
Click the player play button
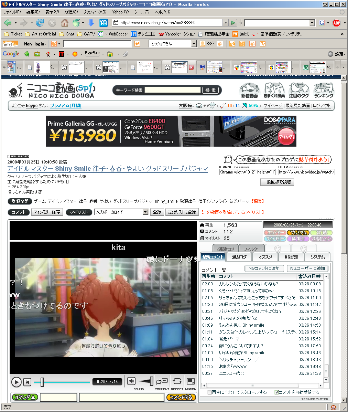tap(16, 382)
